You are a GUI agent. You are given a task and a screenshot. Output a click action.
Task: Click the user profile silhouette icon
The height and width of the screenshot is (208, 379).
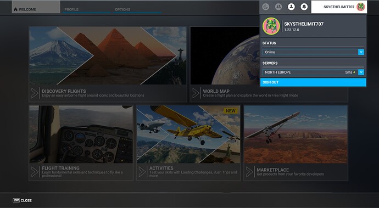[291, 7]
